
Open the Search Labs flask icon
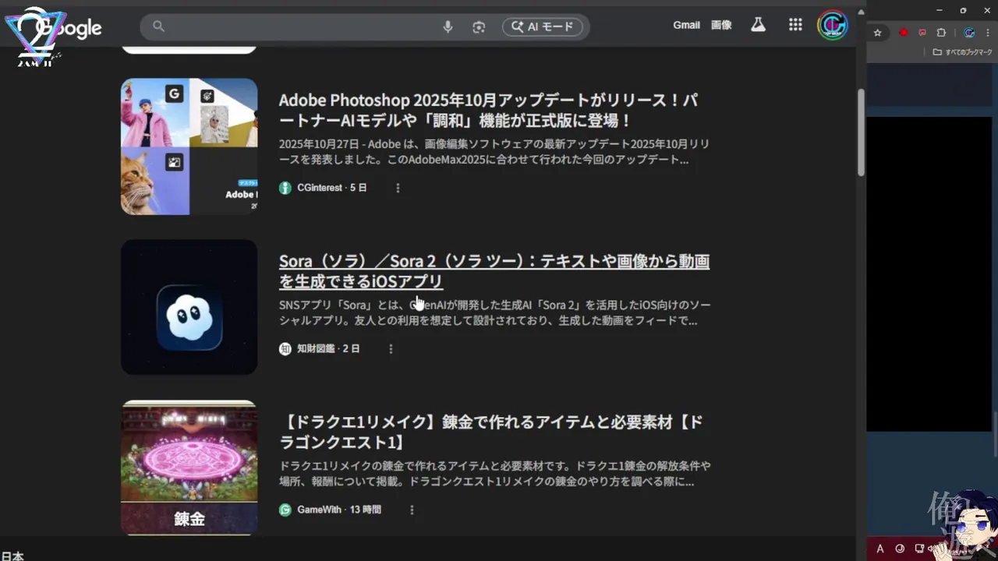758,25
